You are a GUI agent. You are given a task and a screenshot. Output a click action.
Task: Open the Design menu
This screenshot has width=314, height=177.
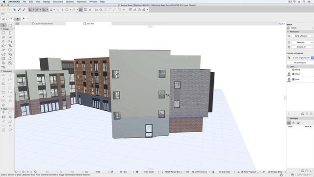click(x=47, y=1)
